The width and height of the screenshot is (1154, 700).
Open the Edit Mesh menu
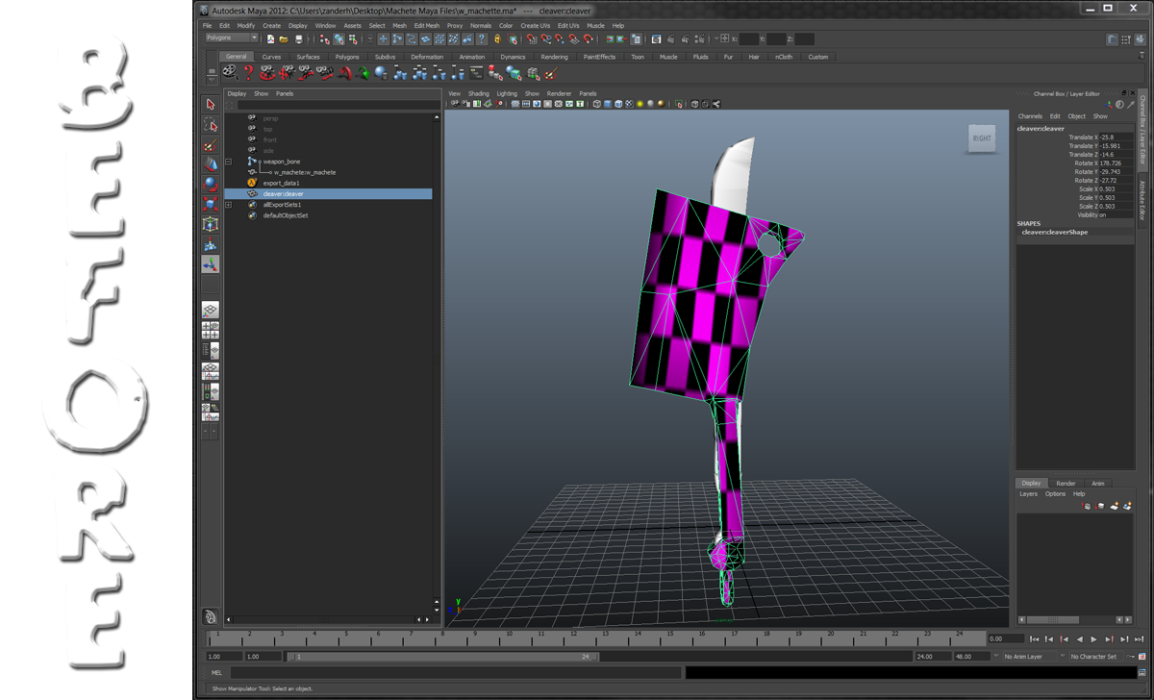click(426, 26)
